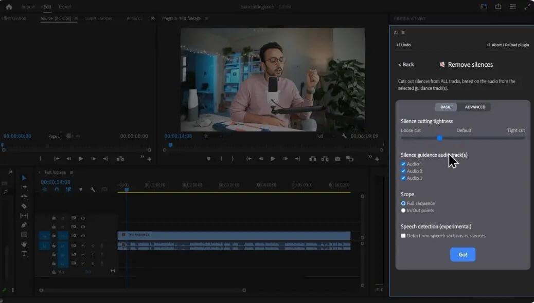
Task: Click the Back link
Action: [x=406, y=65]
